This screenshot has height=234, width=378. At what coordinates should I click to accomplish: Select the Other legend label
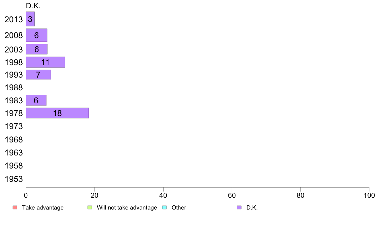click(x=179, y=208)
